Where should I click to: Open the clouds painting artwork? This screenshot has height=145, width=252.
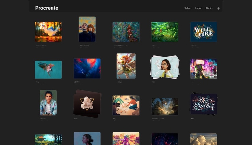[x=204, y=139]
